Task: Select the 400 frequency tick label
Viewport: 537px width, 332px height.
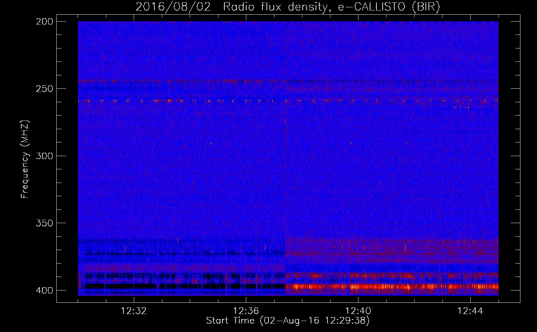Action: pyautogui.click(x=44, y=290)
